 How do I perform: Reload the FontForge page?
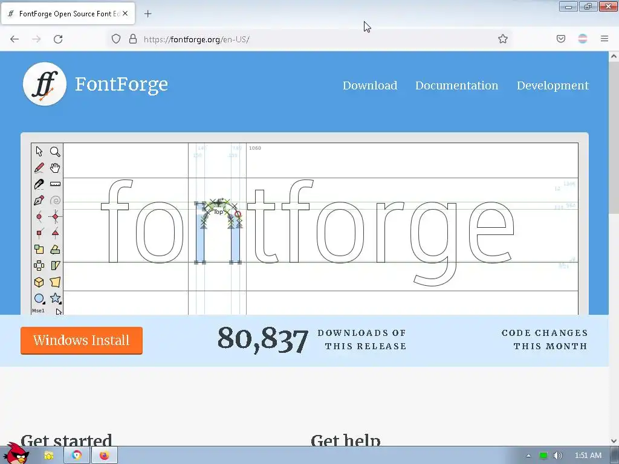(x=58, y=39)
